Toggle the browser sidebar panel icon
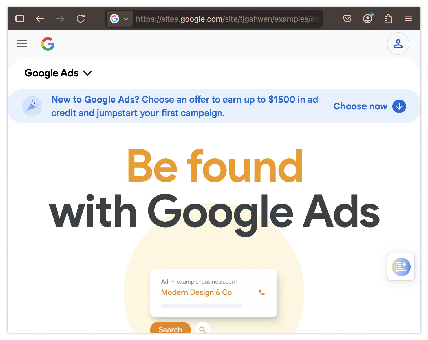This screenshot has height=340, width=428. 20,19
